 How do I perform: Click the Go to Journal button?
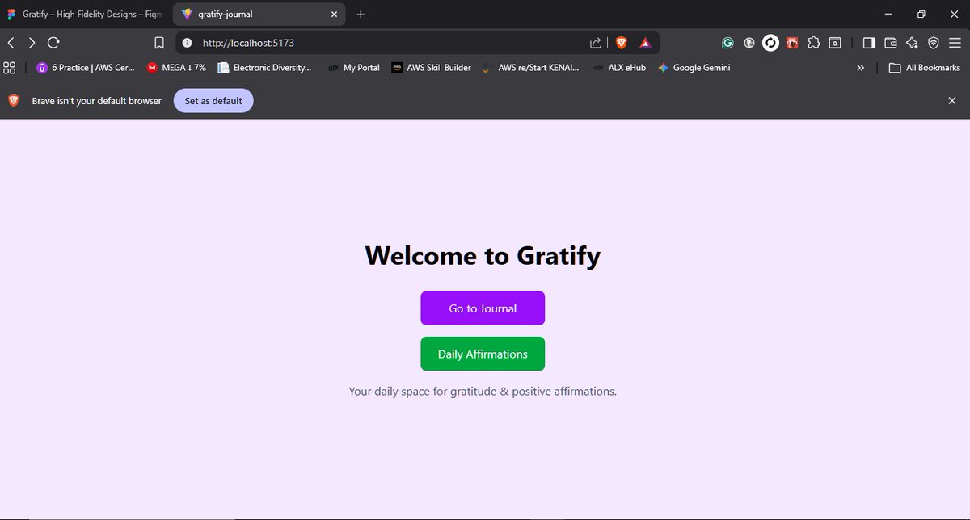pyautogui.click(x=483, y=308)
